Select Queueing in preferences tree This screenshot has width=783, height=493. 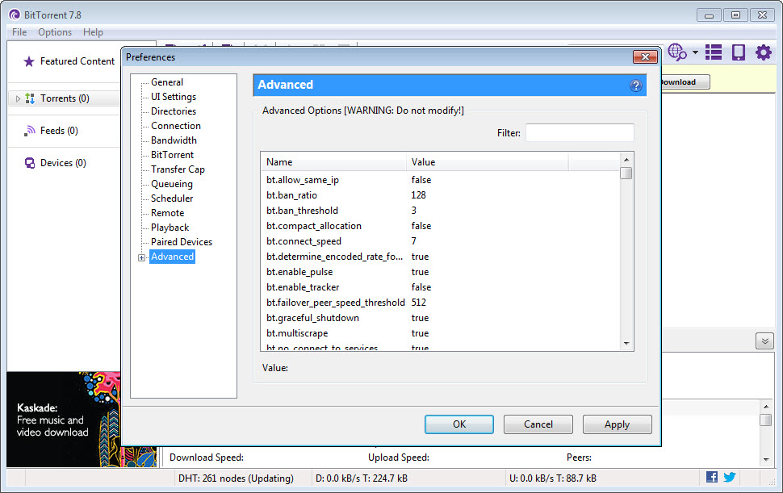click(x=172, y=184)
